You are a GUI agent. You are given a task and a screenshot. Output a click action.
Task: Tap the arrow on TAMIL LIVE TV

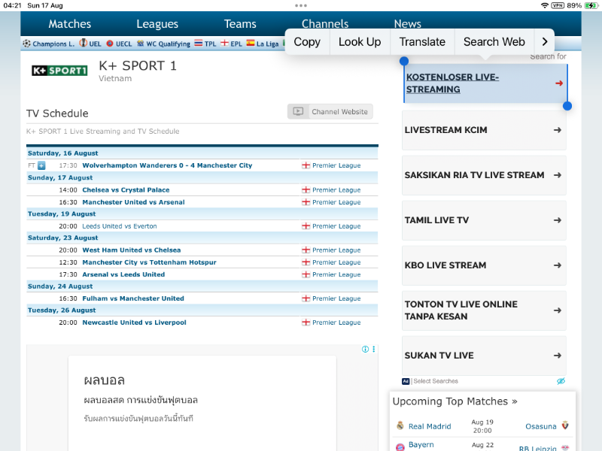coord(557,220)
